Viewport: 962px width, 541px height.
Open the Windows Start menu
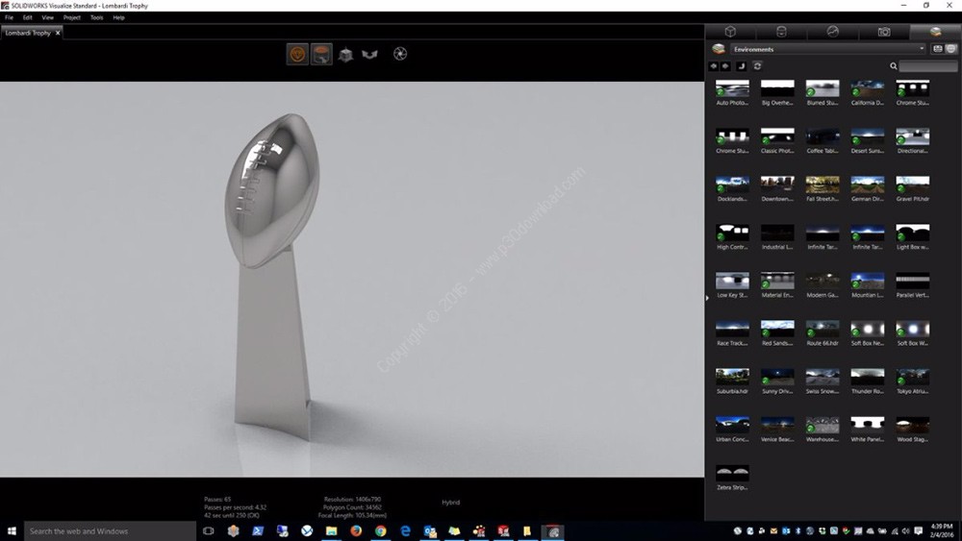point(12,531)
